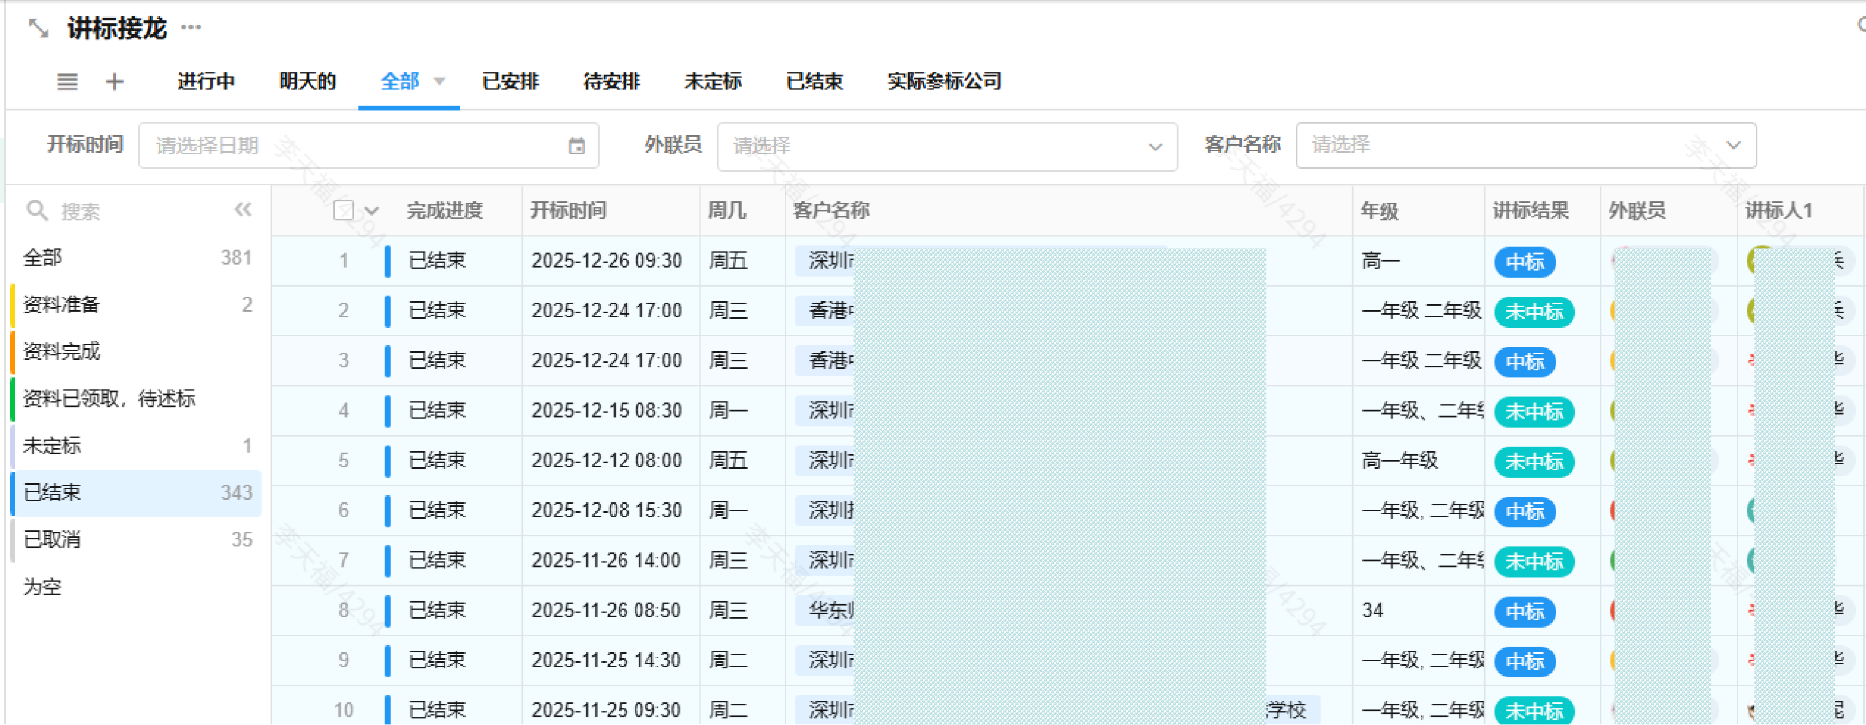Open the calendar icon in 开标时间 field
Image resolution: width=1866 pixels, height=725 pixels.
tap(576, 146)
